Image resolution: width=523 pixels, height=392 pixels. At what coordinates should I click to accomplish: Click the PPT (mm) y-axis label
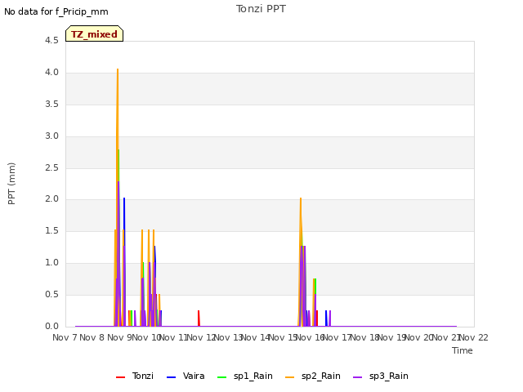[x=11, y=183]
